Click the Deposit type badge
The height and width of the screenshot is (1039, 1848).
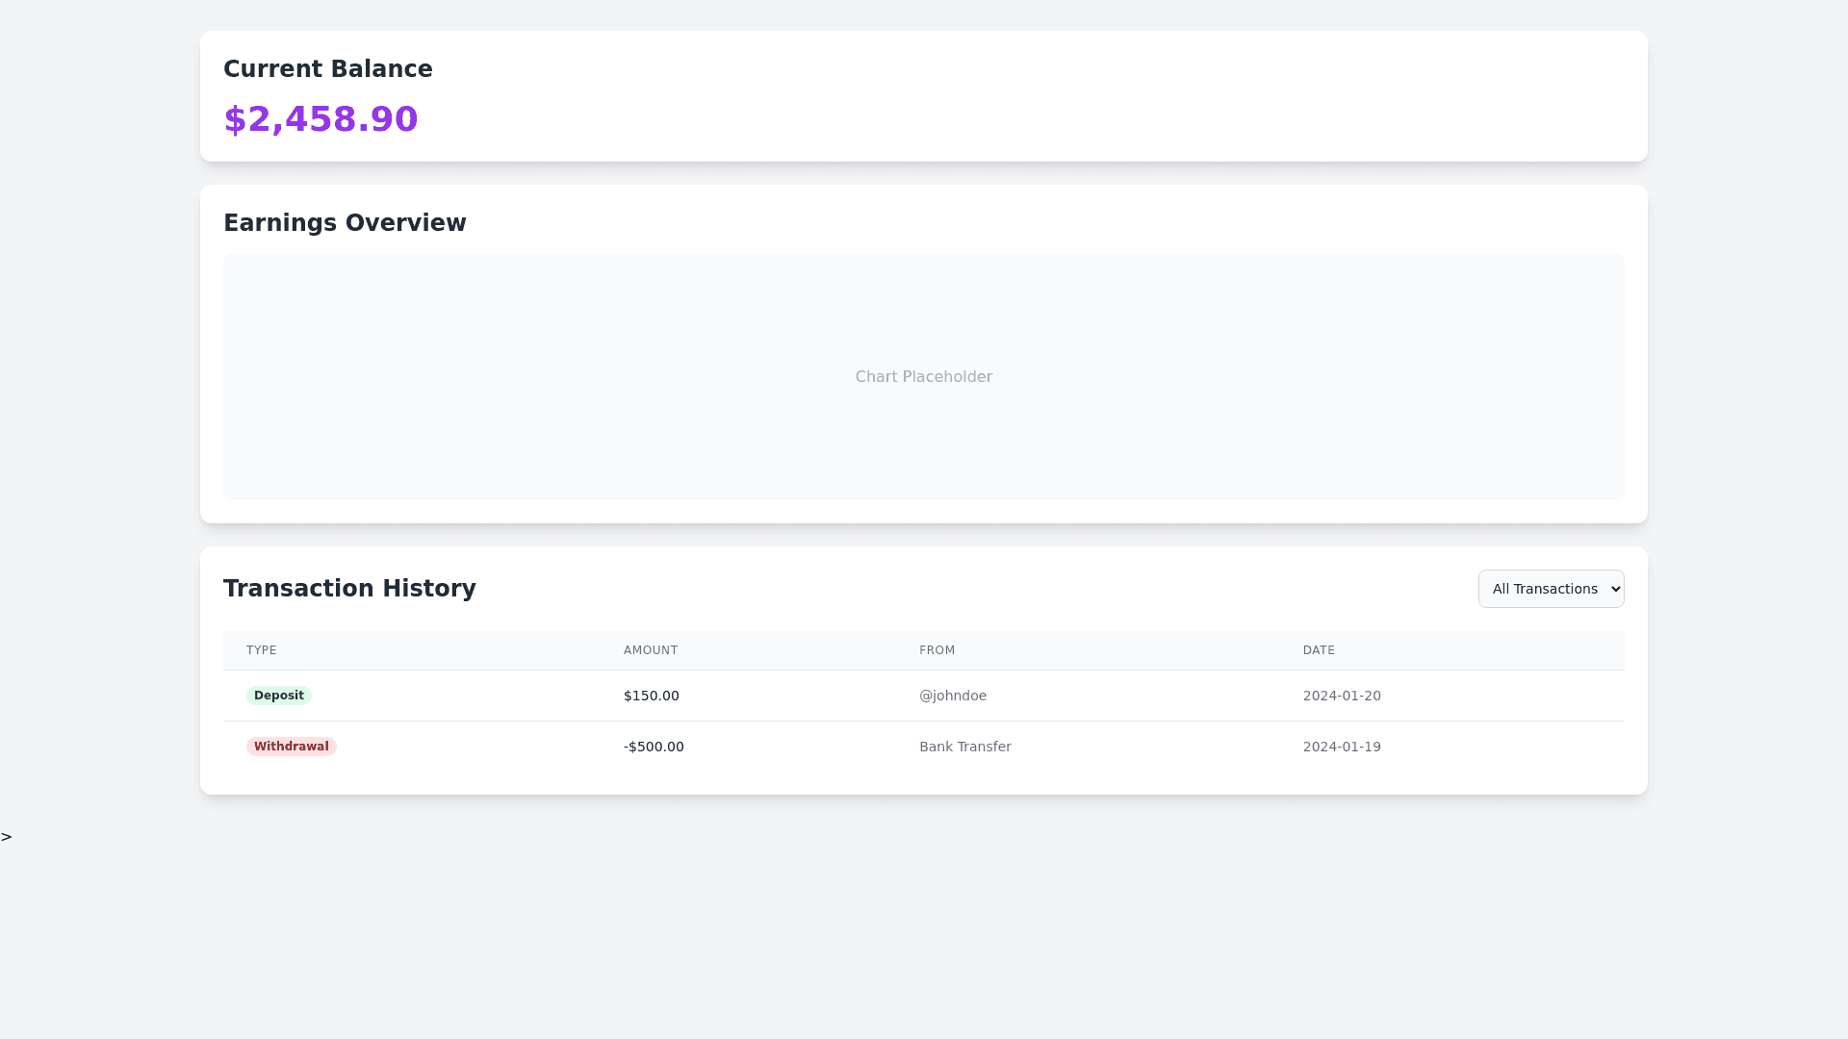(278, 696)
